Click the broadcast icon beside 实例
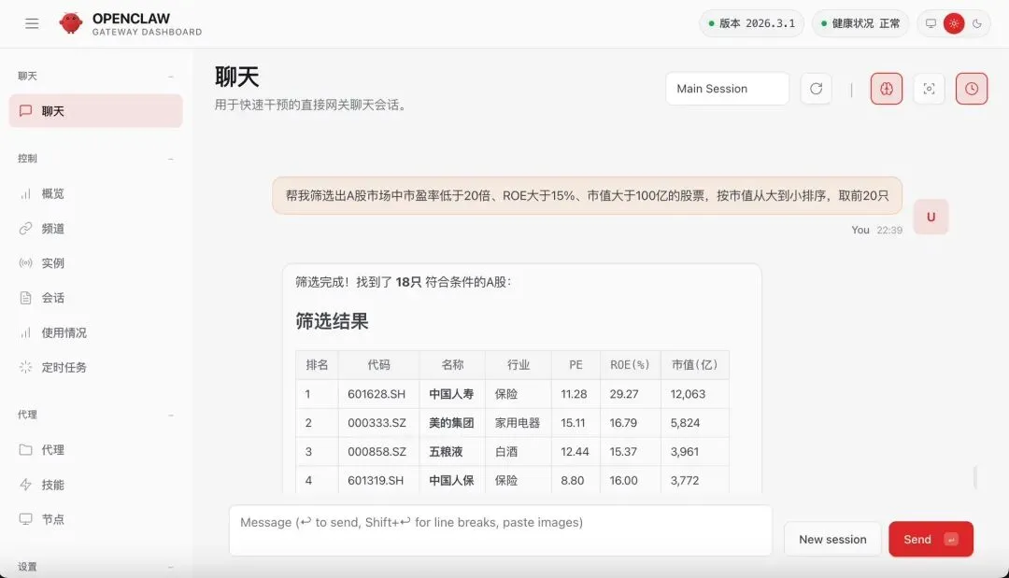The height and width of the screenshot is (578, 1009). click(26, 263)
